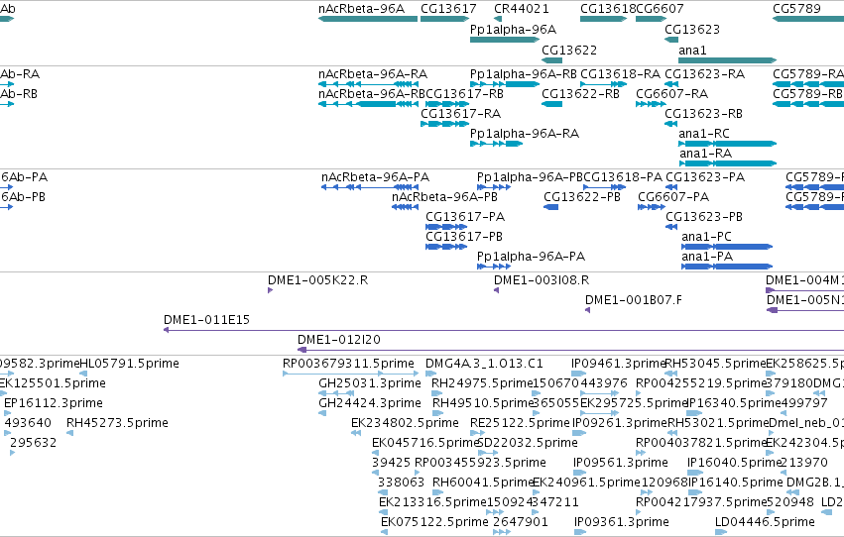The height and width of the screenshot is (537, 844).
Task: Click EST RP003679311.5prime
Action: (350, 374)
